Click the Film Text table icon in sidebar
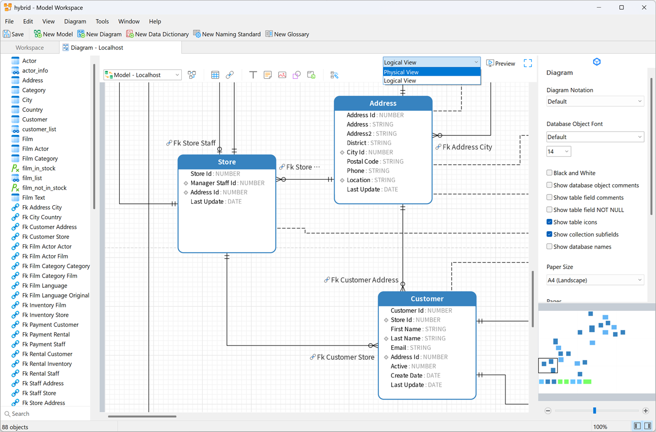 tap(15, 198)
